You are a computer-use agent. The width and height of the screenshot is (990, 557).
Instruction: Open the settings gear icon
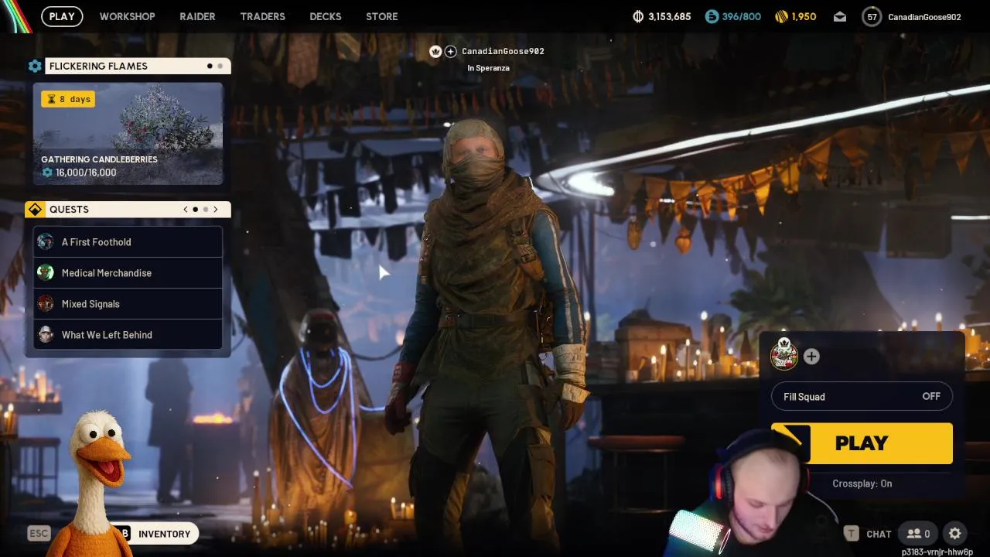[x=955, y=534]
